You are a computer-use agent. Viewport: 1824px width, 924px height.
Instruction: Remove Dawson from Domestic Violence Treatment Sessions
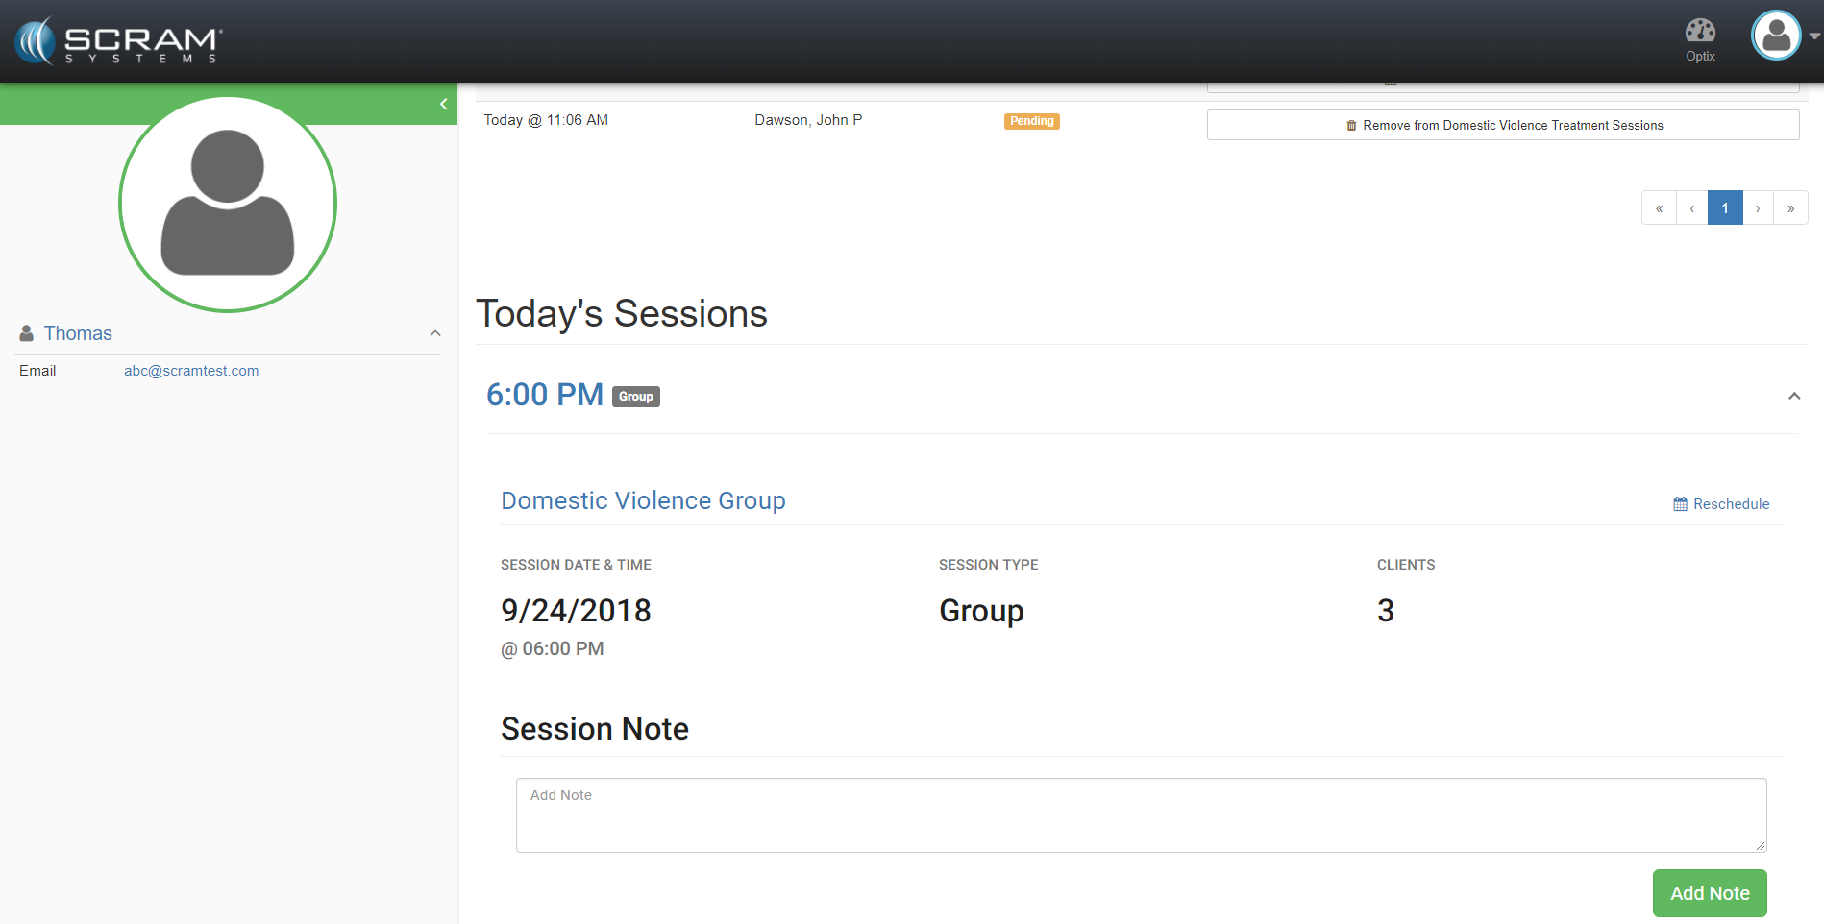point(1503,125)
